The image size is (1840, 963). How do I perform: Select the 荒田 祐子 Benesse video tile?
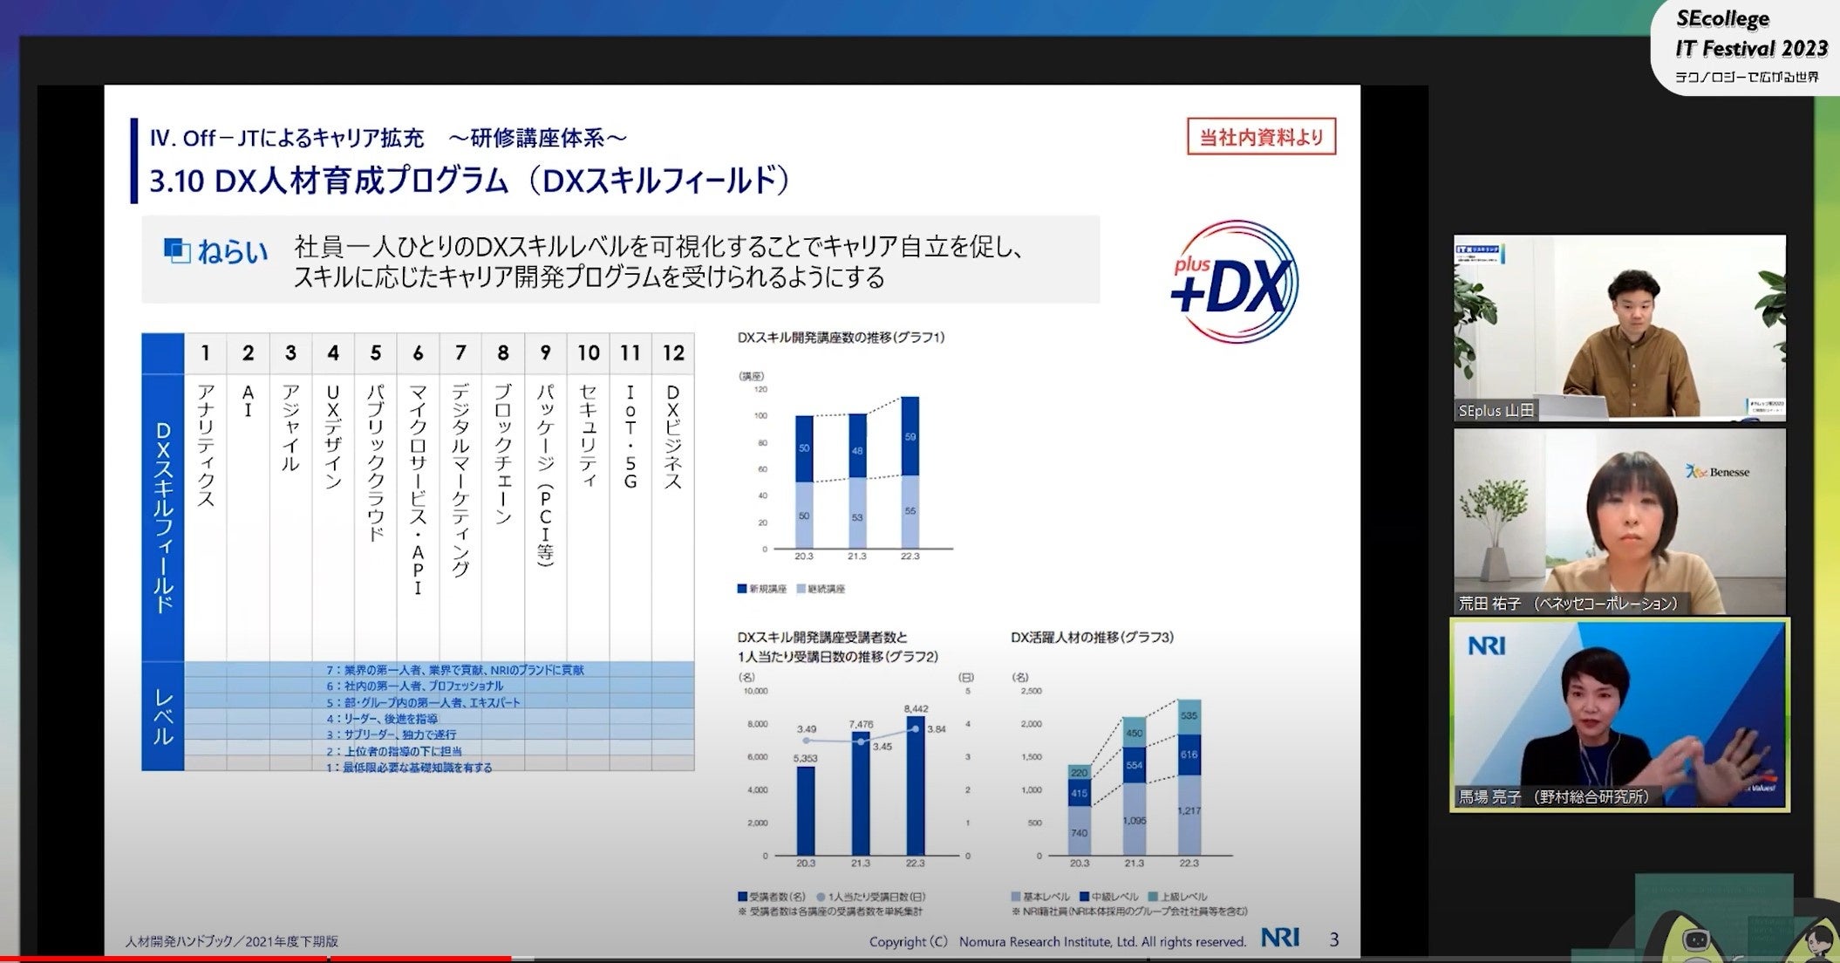pyautogui.click(x=1619, y=521)
